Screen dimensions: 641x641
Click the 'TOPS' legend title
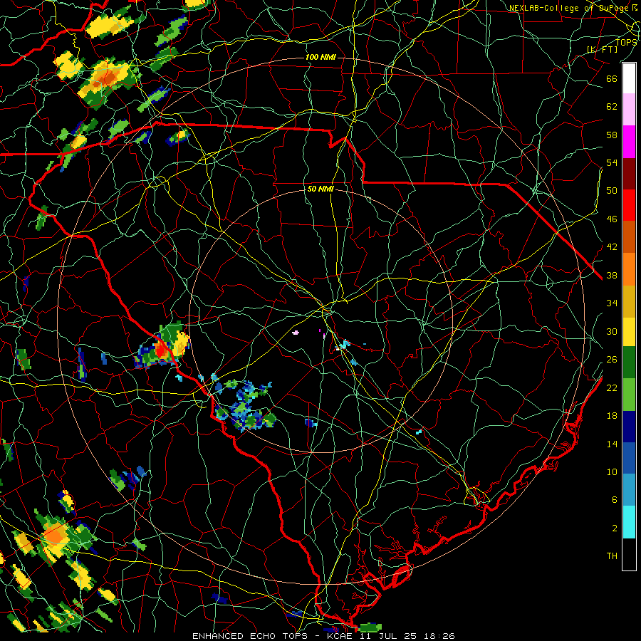(x=626, y=42)
